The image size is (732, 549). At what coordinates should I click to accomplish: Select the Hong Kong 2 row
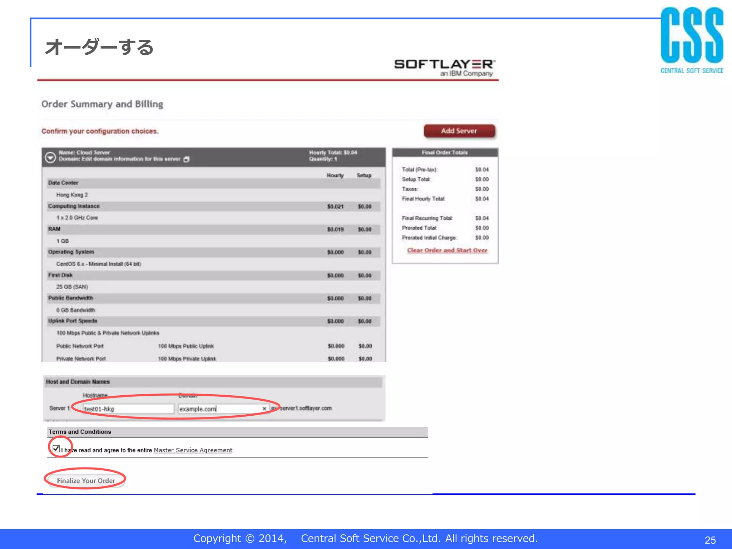(214, 195)
